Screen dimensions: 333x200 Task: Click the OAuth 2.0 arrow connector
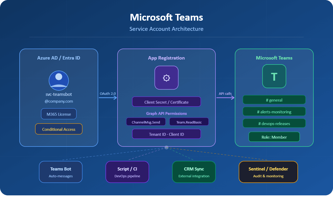[108, 97]
